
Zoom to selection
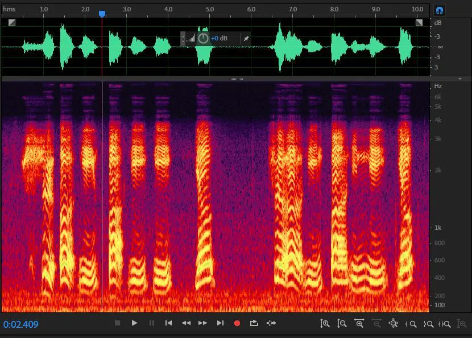(445, 324)
